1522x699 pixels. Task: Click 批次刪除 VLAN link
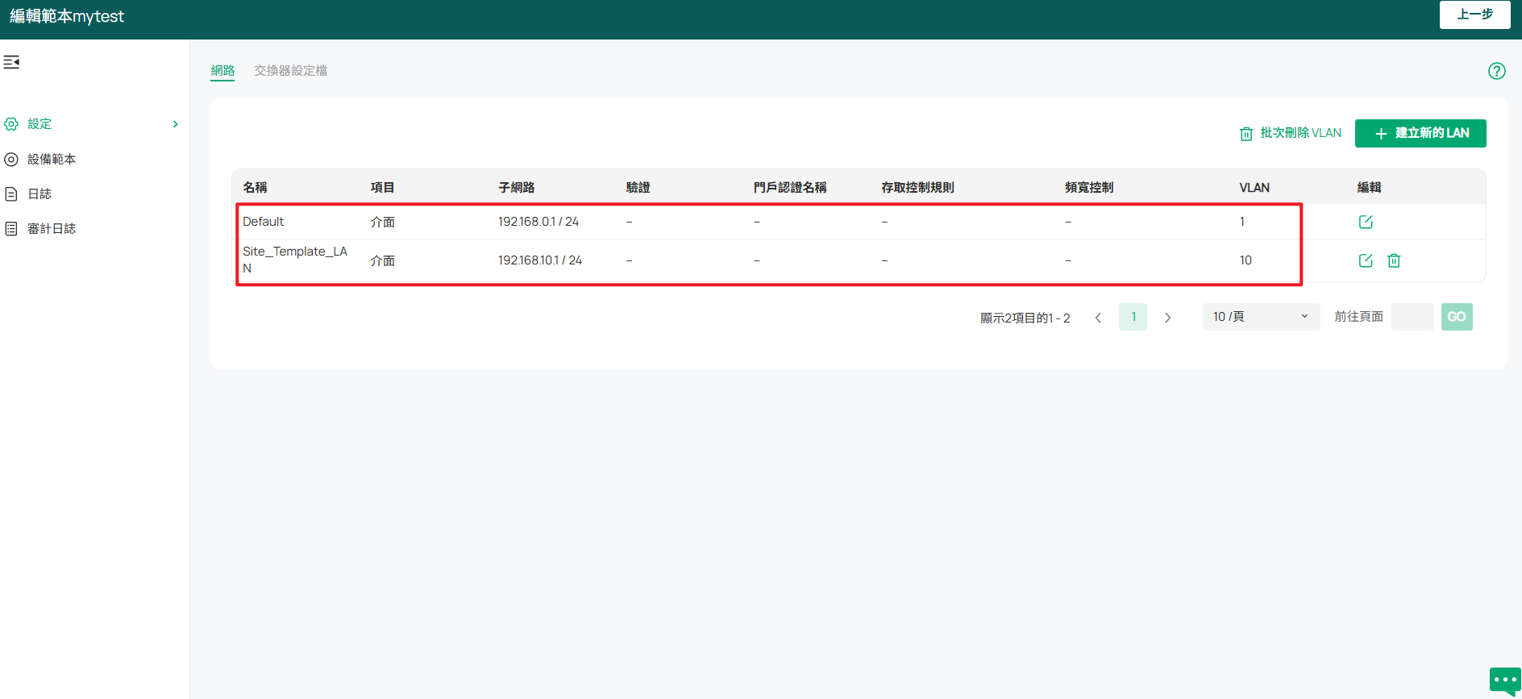tap(1300, 133)
